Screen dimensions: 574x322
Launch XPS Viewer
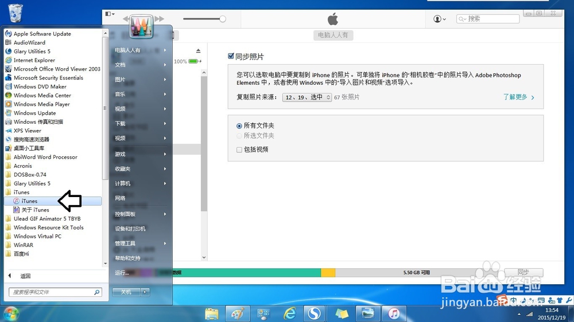tap(24, 131)
